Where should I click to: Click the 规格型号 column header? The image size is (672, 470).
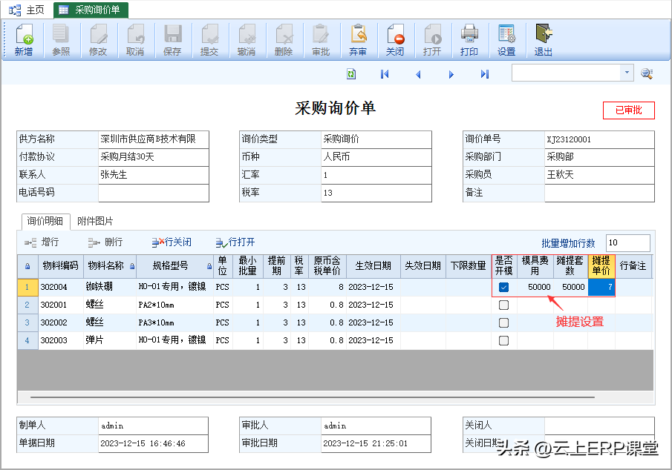pos(174,266)
